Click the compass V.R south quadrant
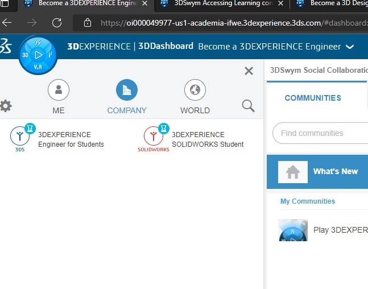 pyautogui.click(x=38, y=67)
